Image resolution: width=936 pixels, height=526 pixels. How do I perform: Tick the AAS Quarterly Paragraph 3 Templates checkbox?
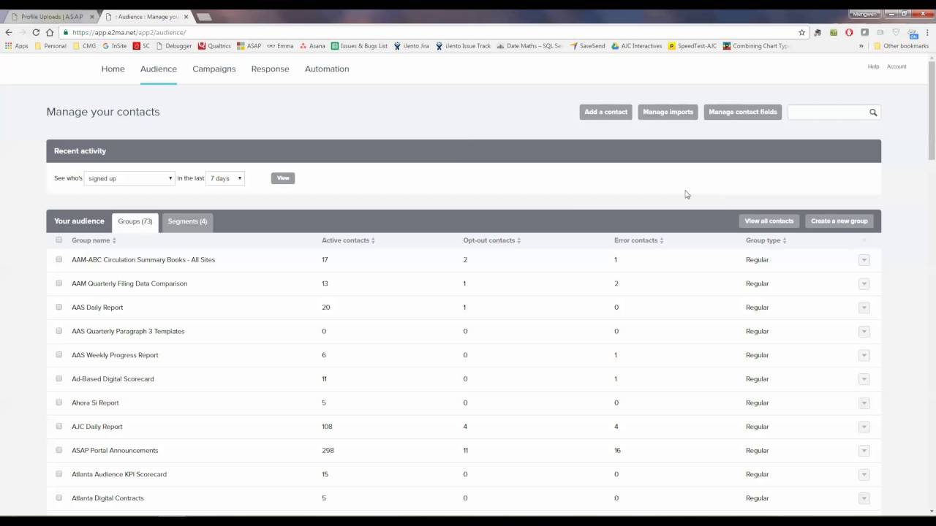[x=59, y=330]
